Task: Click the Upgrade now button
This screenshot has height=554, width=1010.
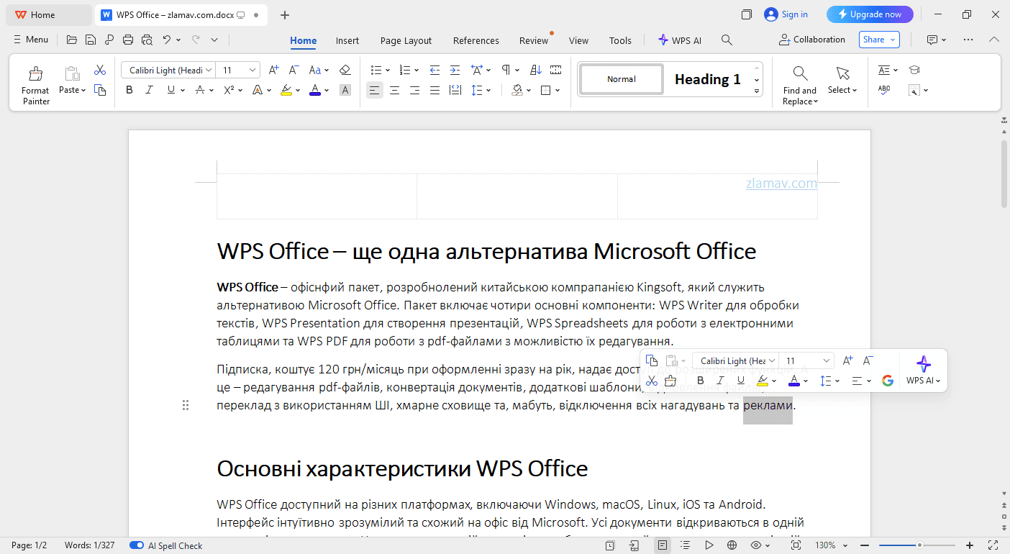Action: click(870, 14)
